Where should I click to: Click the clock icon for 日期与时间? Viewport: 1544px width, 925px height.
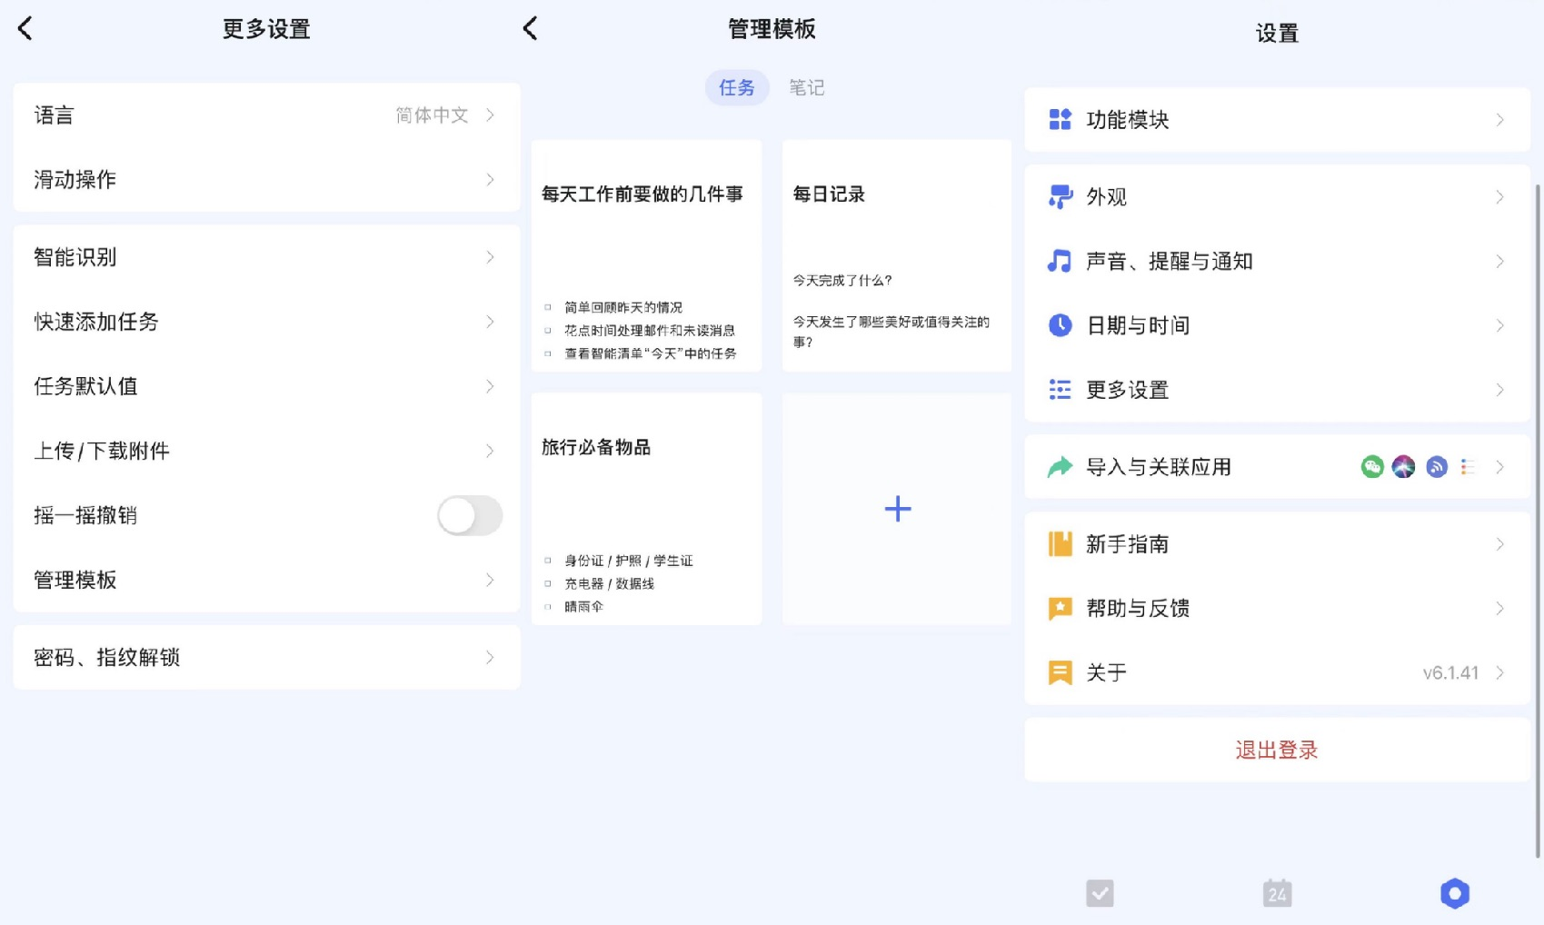[x=1060, y=325]
